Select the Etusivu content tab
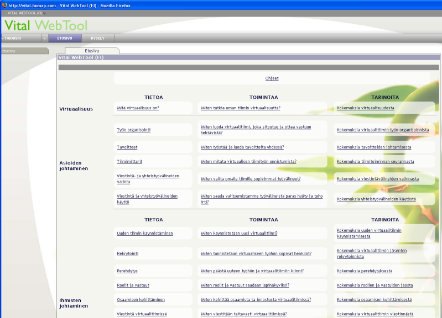The height and width of the screenshot is (318, 442). click(92, 51)
